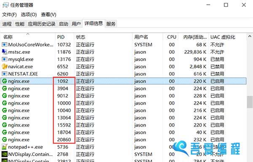Open the 选项(O) menu
Viewport: 253px width, 162px height.
pyautogui.click(x=29, y=15)
